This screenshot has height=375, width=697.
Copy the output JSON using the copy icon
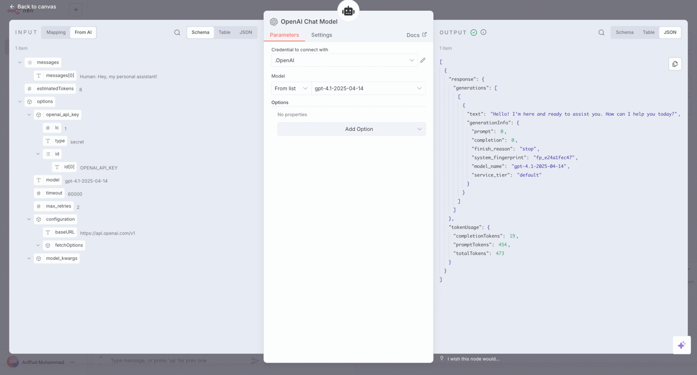(x=675, y=64)
